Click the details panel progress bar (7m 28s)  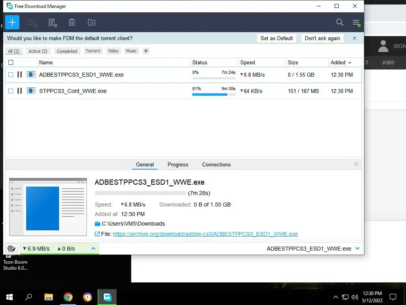coord(140,193)
